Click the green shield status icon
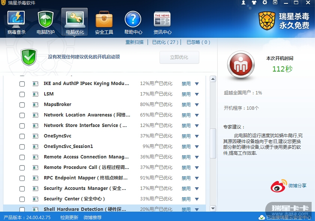 [x=29, y=57]
